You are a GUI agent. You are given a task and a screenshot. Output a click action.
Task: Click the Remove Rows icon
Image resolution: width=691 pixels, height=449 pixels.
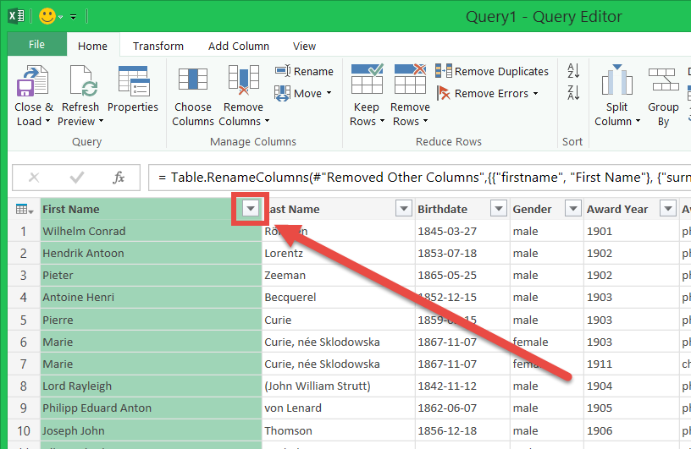[x=410, y=83]
